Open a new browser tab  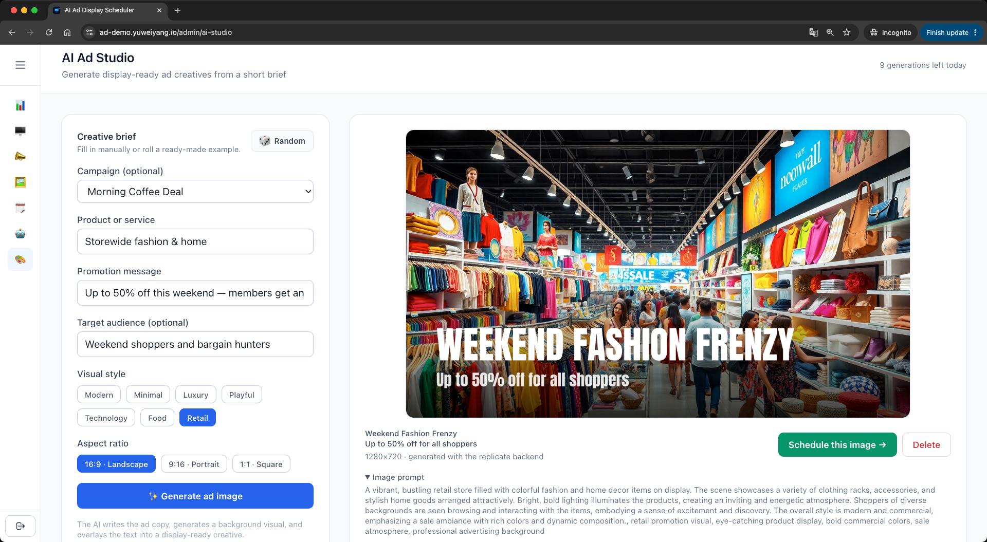coord(178,10)
